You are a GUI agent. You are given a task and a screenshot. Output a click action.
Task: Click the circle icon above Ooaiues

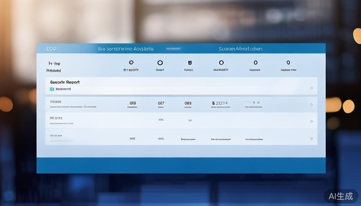(x=255, y=62)
